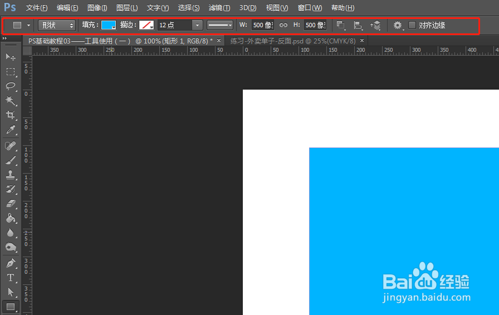This screenshot has height=315, width=499.
Task: Open the 滤镜(T) menu
Action: pos(219,8)
